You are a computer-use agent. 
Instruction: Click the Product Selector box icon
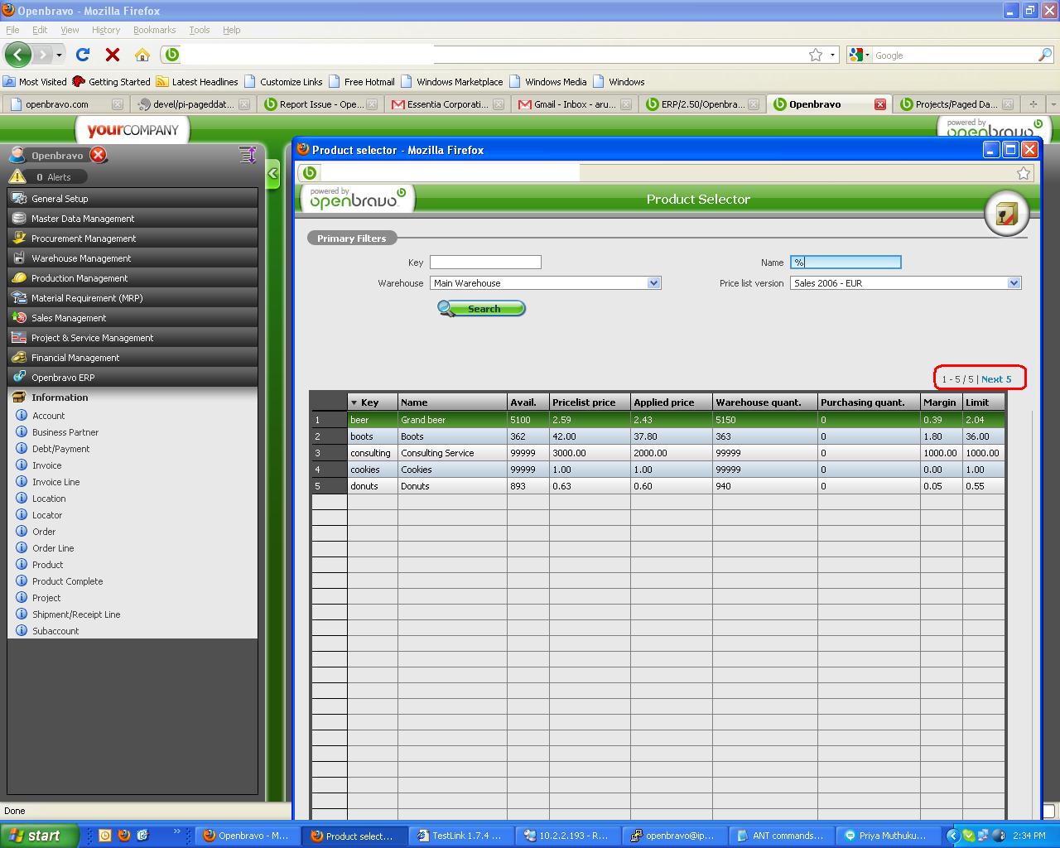tap(1006, 214)
